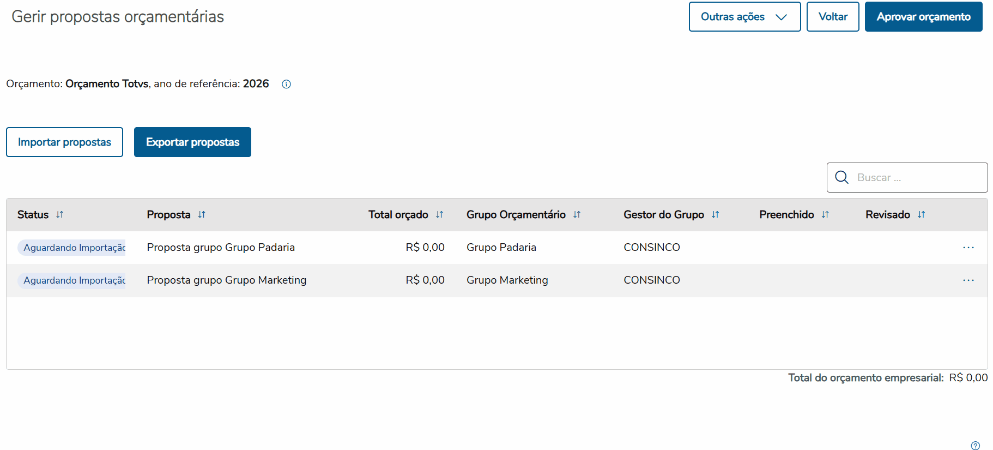Sort by Preenchido column
993x450 pixels.
[x=825, y=214]
